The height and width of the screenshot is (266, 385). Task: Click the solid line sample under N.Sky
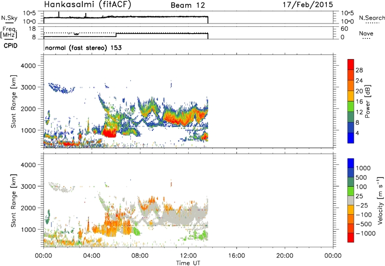[9, 23]
